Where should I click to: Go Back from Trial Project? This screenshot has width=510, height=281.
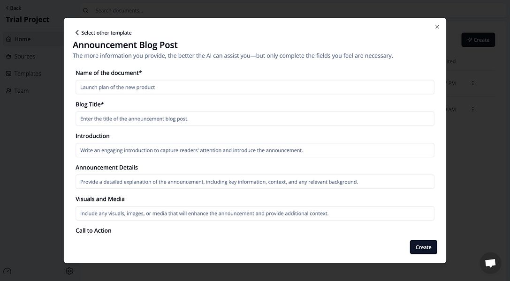pyautogui.click(x=13, y=8)
